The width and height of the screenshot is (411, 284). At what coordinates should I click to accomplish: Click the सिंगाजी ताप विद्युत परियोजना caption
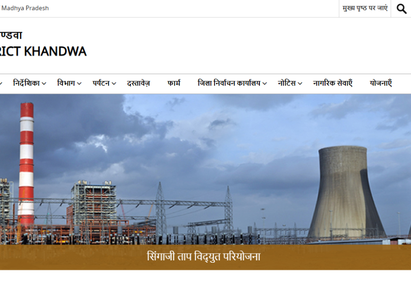click(204, 257)
